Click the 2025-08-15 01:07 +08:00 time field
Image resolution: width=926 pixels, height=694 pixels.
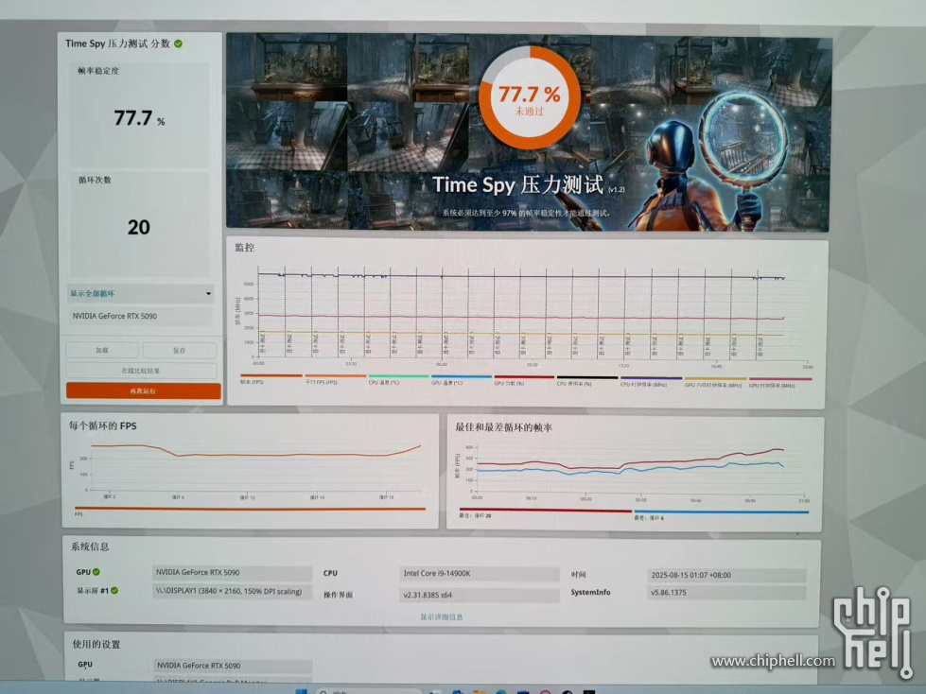pos(727,575)
